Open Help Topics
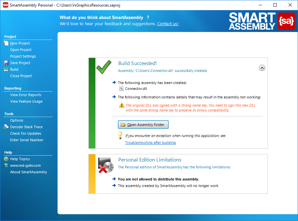The width and height of the screenshot is (298, 221). (20, 159)
